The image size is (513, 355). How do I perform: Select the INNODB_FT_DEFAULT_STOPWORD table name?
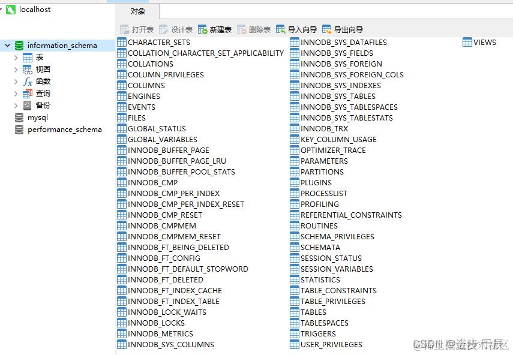pos(188,269)
